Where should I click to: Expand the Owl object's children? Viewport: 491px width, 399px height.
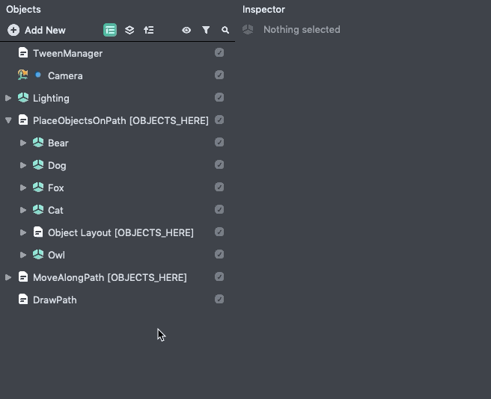[23, 255]
